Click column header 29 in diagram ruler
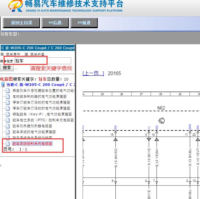 (x=180, y=94)
